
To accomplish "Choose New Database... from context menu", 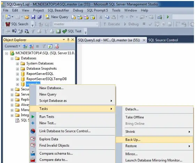I will click(x=72, y=88).
